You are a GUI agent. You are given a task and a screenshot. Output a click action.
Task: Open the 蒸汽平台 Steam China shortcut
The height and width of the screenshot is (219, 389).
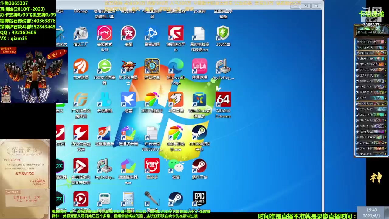[x=199, y=169]
